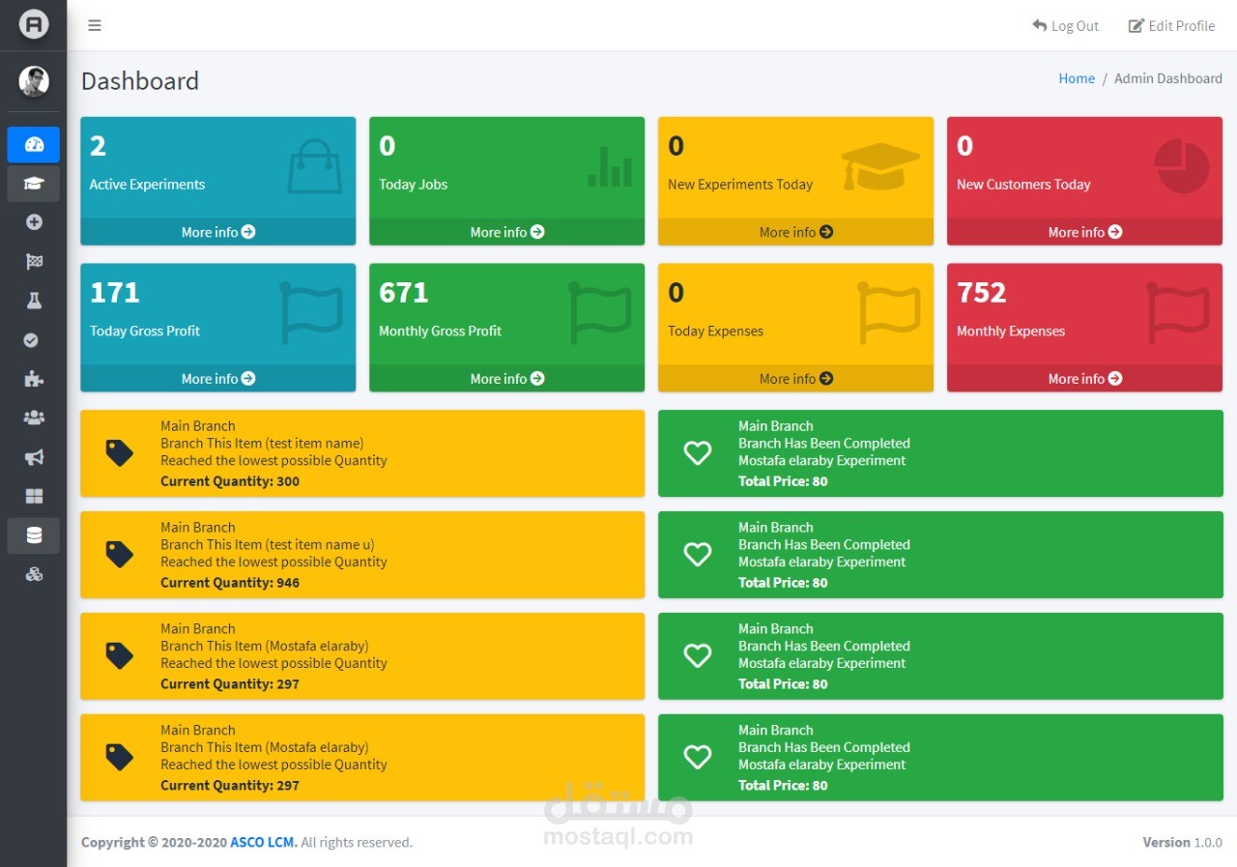Viewport: 1237px width, 867px height.
Task: Click the cubes sidebar icon
Action: (34, 574)
